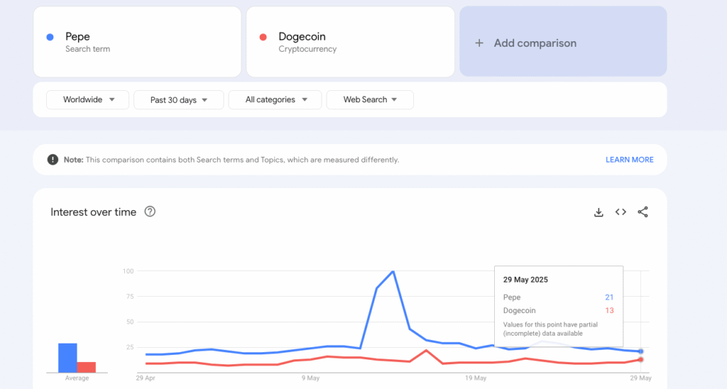Open the Web Search type dropdown
The width and height of the screenshot is (727, 389).
tap(369, 100)
